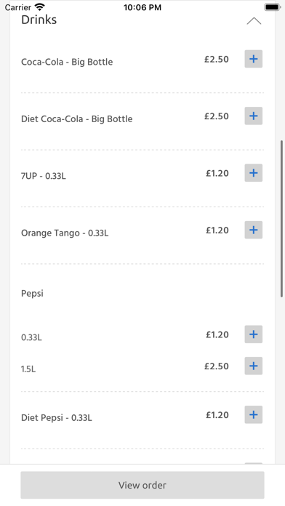Tap the 7UP - 0.33L item label

pyautogui.click(x=43, y=176)
